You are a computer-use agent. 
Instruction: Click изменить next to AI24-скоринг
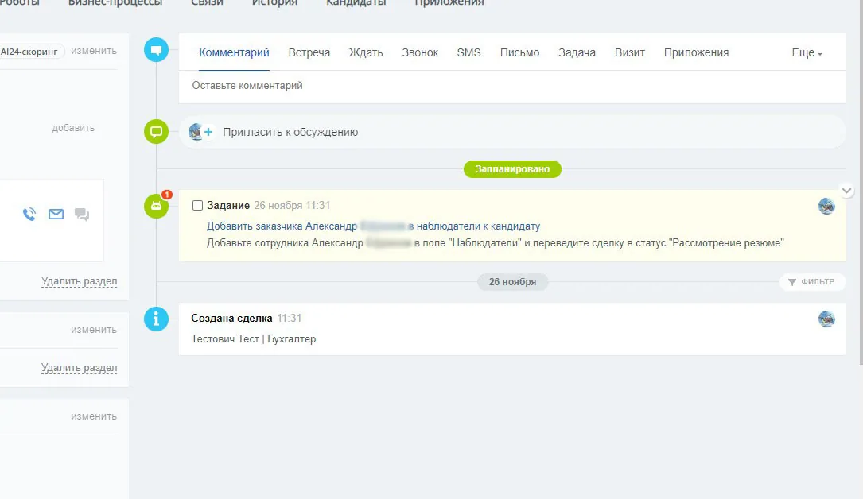94,51
